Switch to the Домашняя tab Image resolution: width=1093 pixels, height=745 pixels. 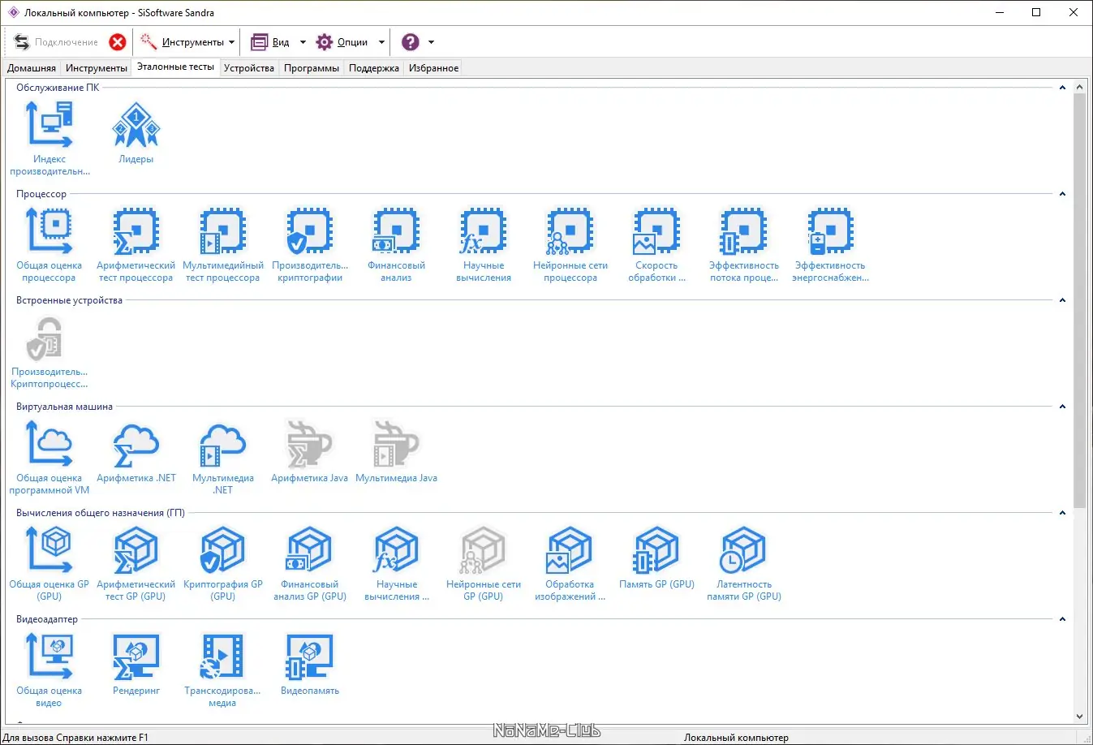(x=32, y=68)
